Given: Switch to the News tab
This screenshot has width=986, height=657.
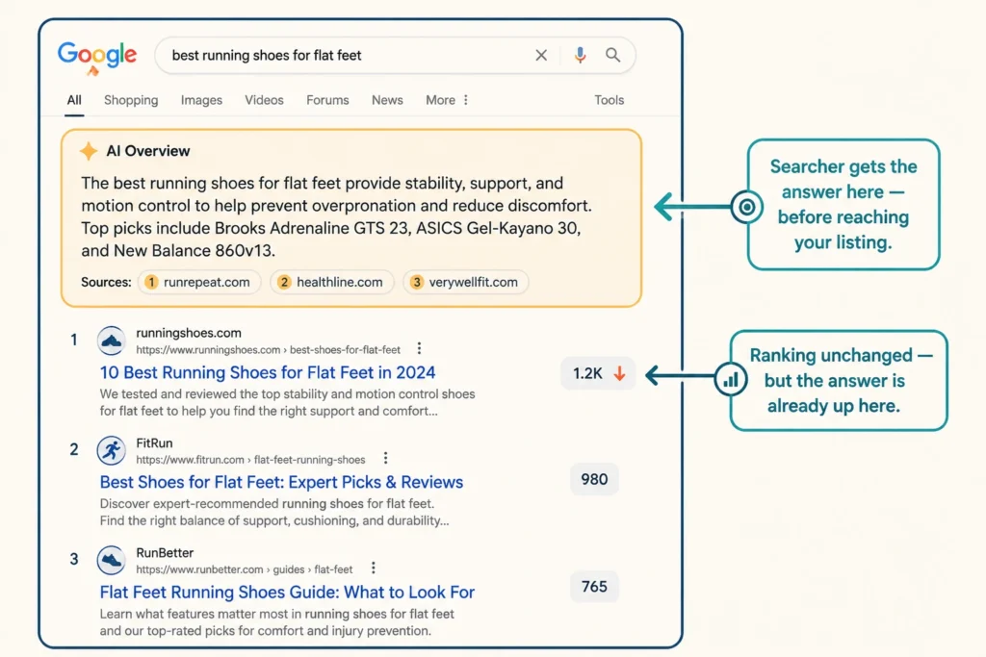Looking at the screenshot, I should (387, 100).
